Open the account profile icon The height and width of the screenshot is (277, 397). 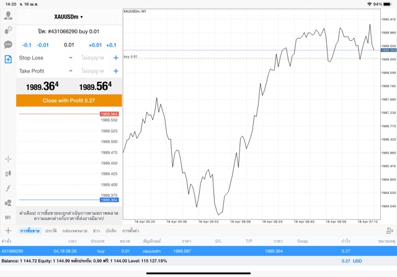8,15
